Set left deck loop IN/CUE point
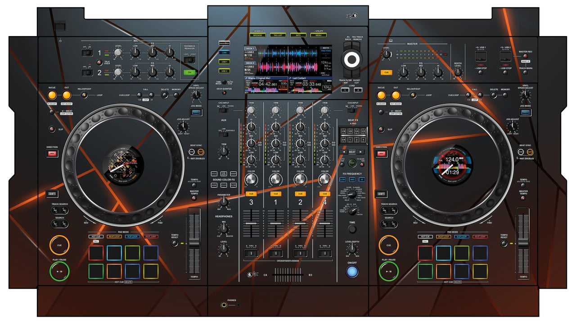The image size is (576, 323). click(52, 95)
